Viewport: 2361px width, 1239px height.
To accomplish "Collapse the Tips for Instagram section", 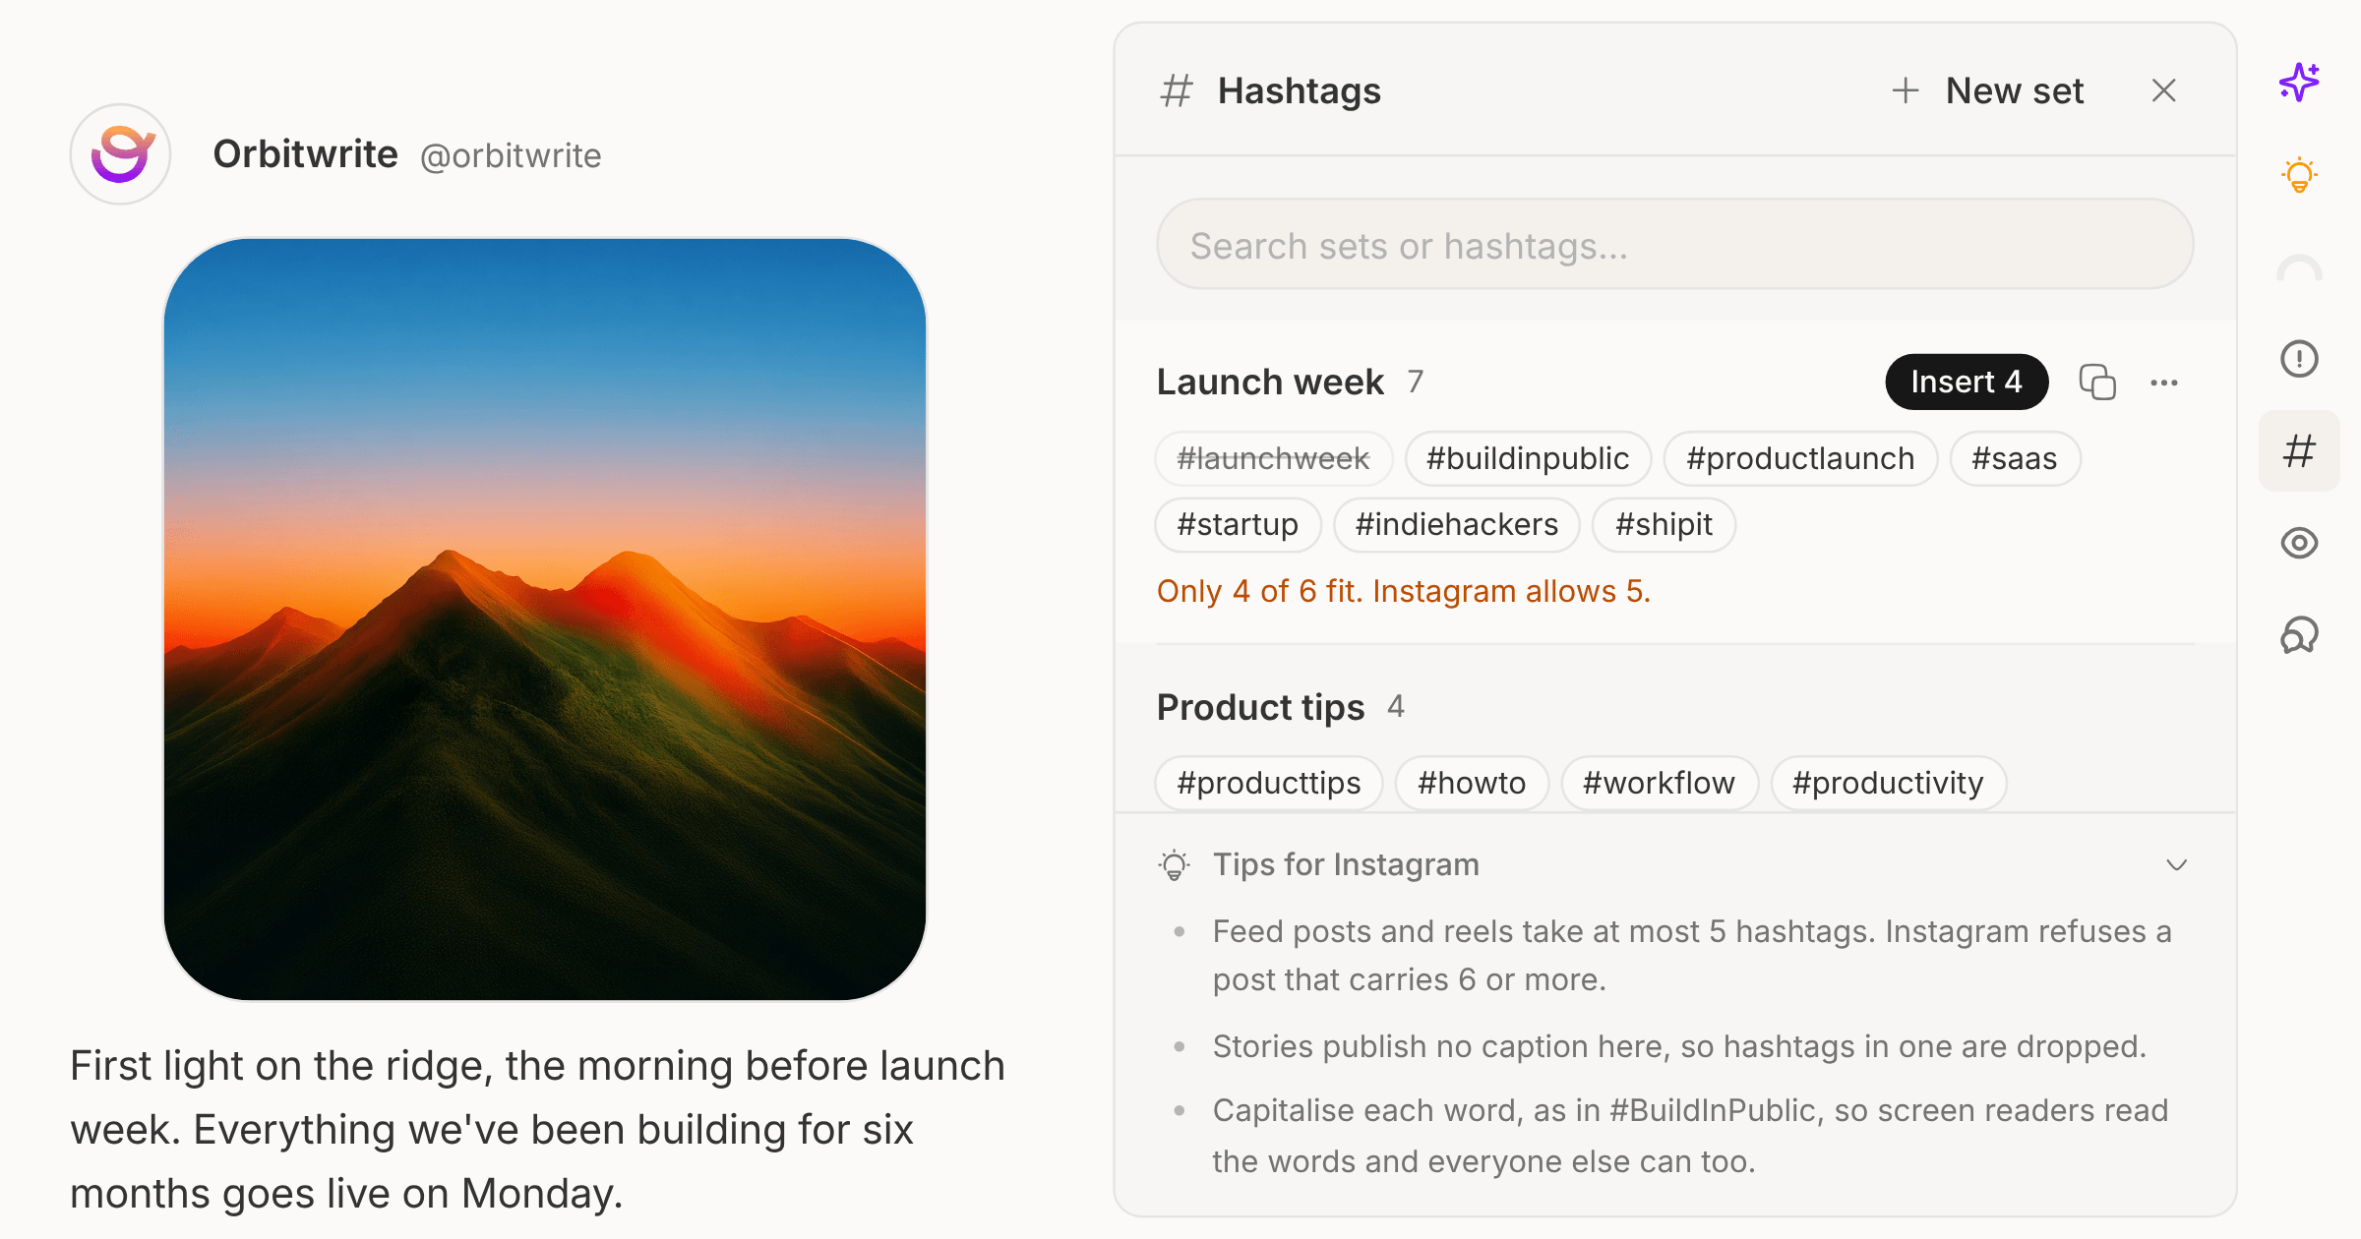I will (2177, 864).
